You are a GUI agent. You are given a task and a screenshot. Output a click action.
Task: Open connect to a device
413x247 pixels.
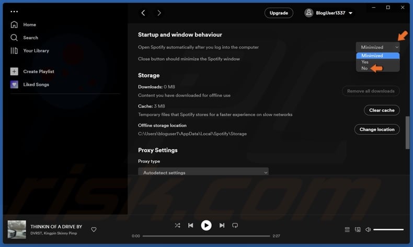tap(358, 230)
